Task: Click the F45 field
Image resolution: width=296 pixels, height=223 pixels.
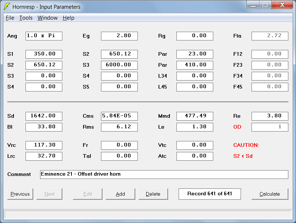Action: click(270, 87)
